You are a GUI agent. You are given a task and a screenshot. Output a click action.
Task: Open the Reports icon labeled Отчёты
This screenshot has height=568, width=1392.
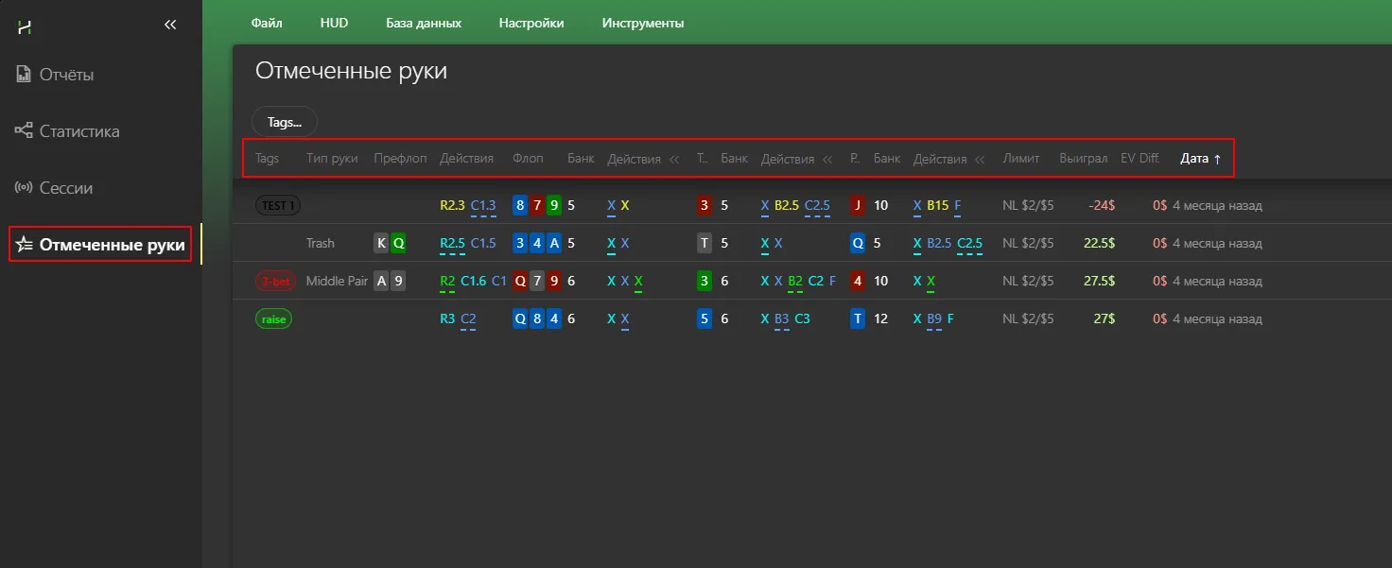(x=25, y=75)
